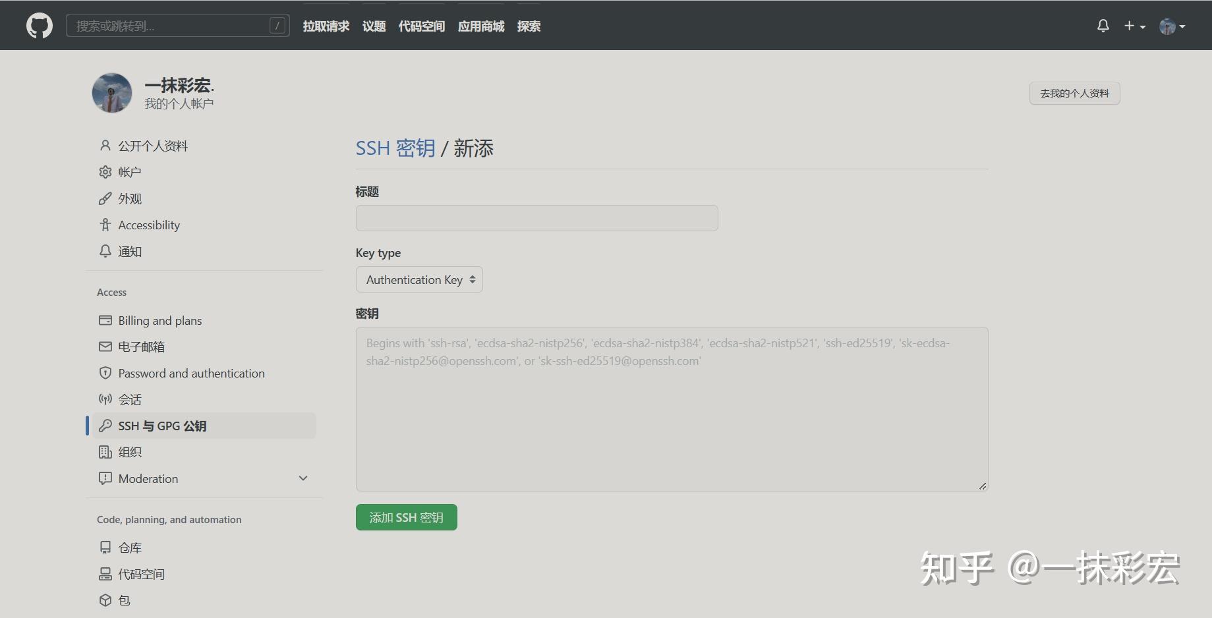
Task: Click 去我的个人资料 button
Action: (1074, 93)
